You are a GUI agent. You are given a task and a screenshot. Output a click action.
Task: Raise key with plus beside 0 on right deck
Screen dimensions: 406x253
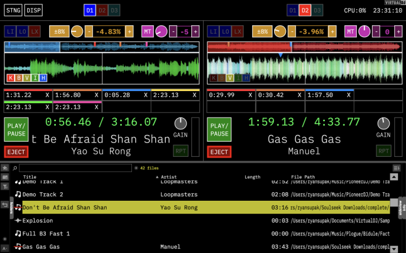click(399, 31)
